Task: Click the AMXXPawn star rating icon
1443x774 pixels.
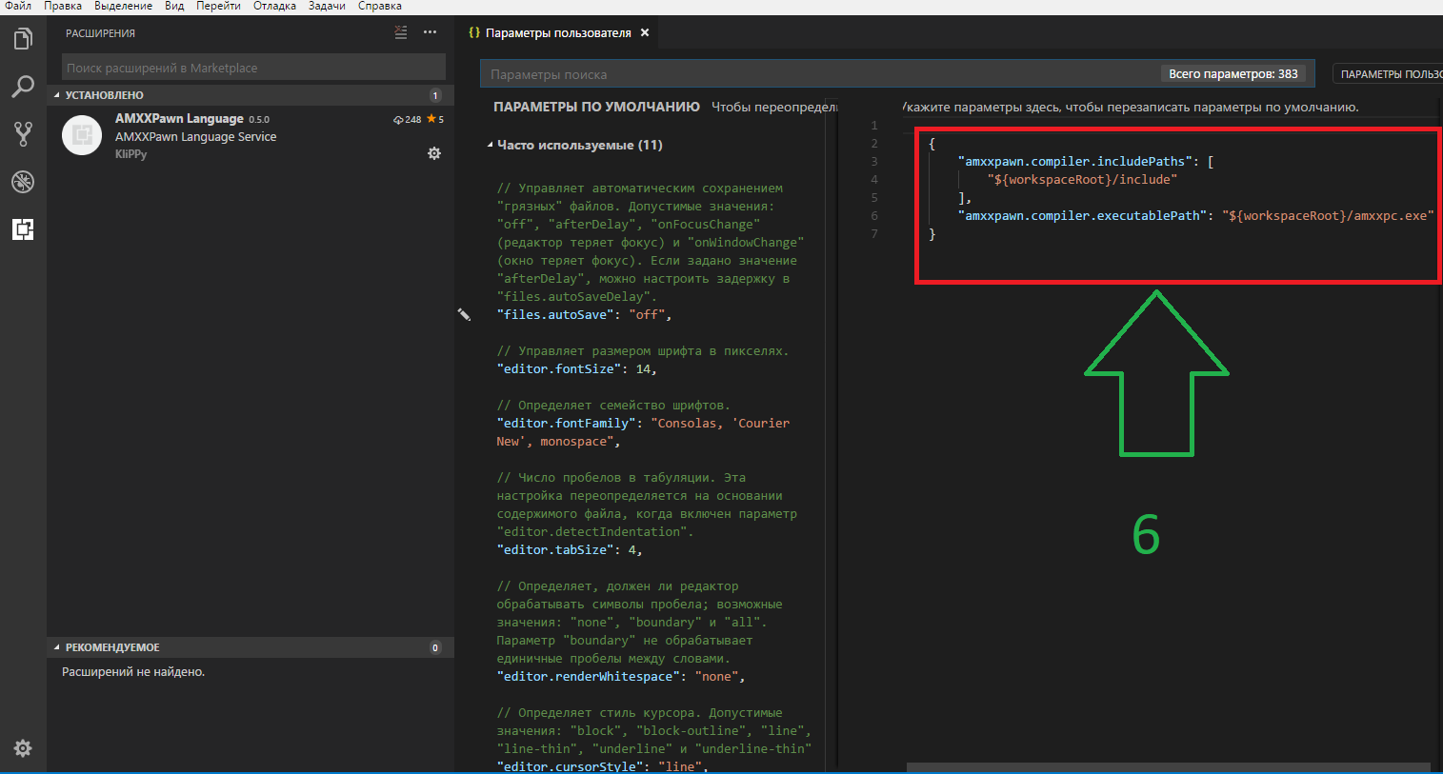Action: coord(431,119)
